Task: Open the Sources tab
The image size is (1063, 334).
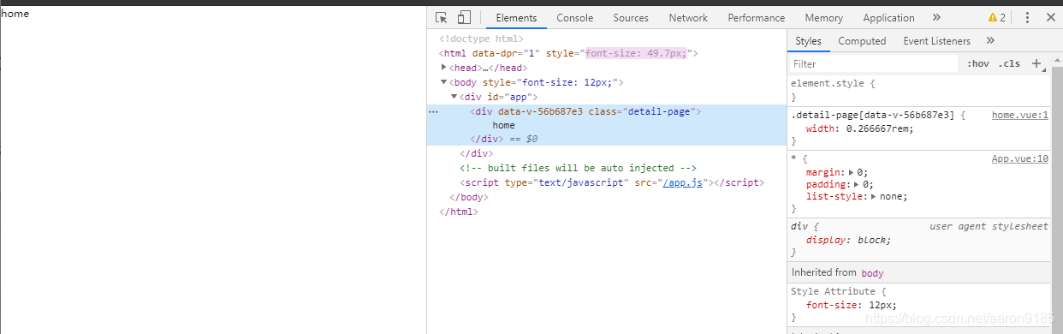Action: click(631, 17)
